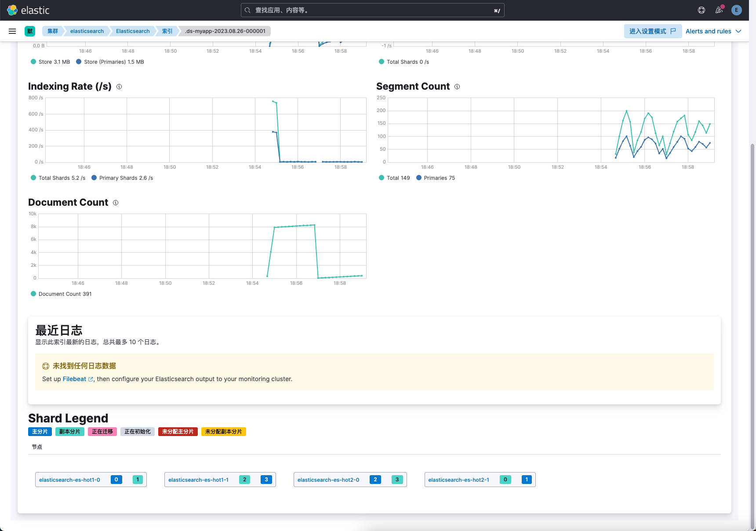Click the 最近日志 section title
Viewport: 756px width, 531px height.
(x=59, y=330)
